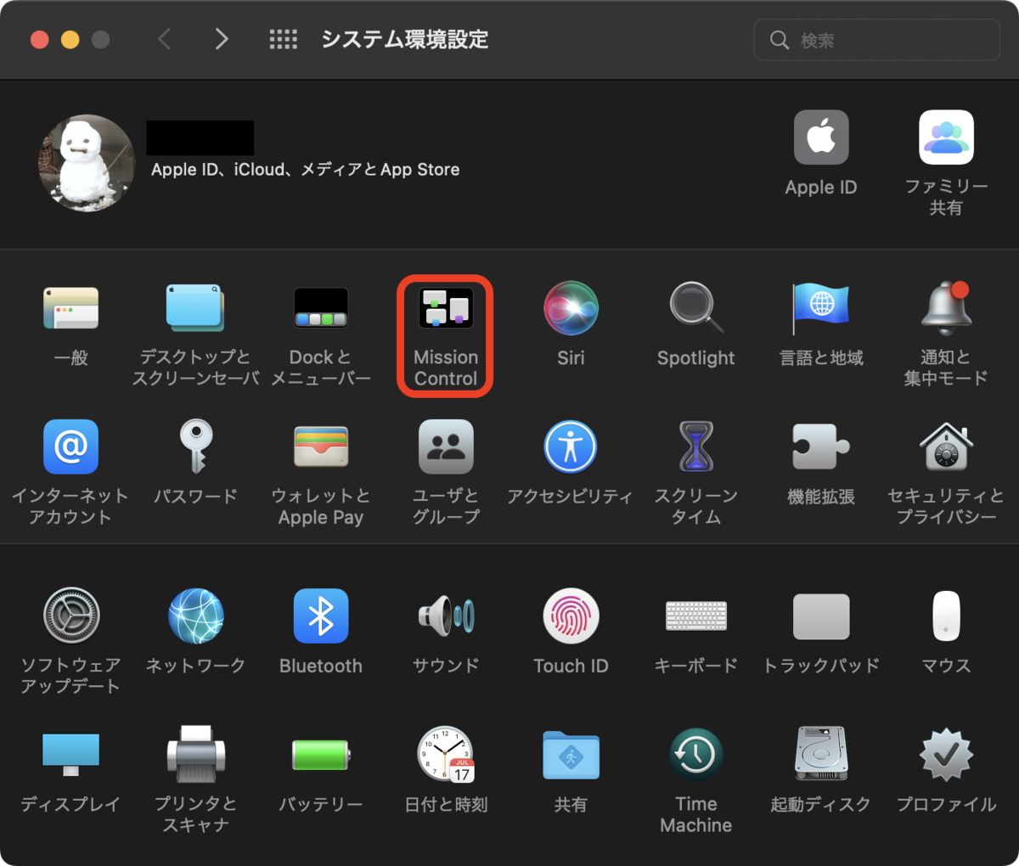This screenshot has height=866, width=1019.
Task: Click the 検索 search field
Action: coord(876,40)
